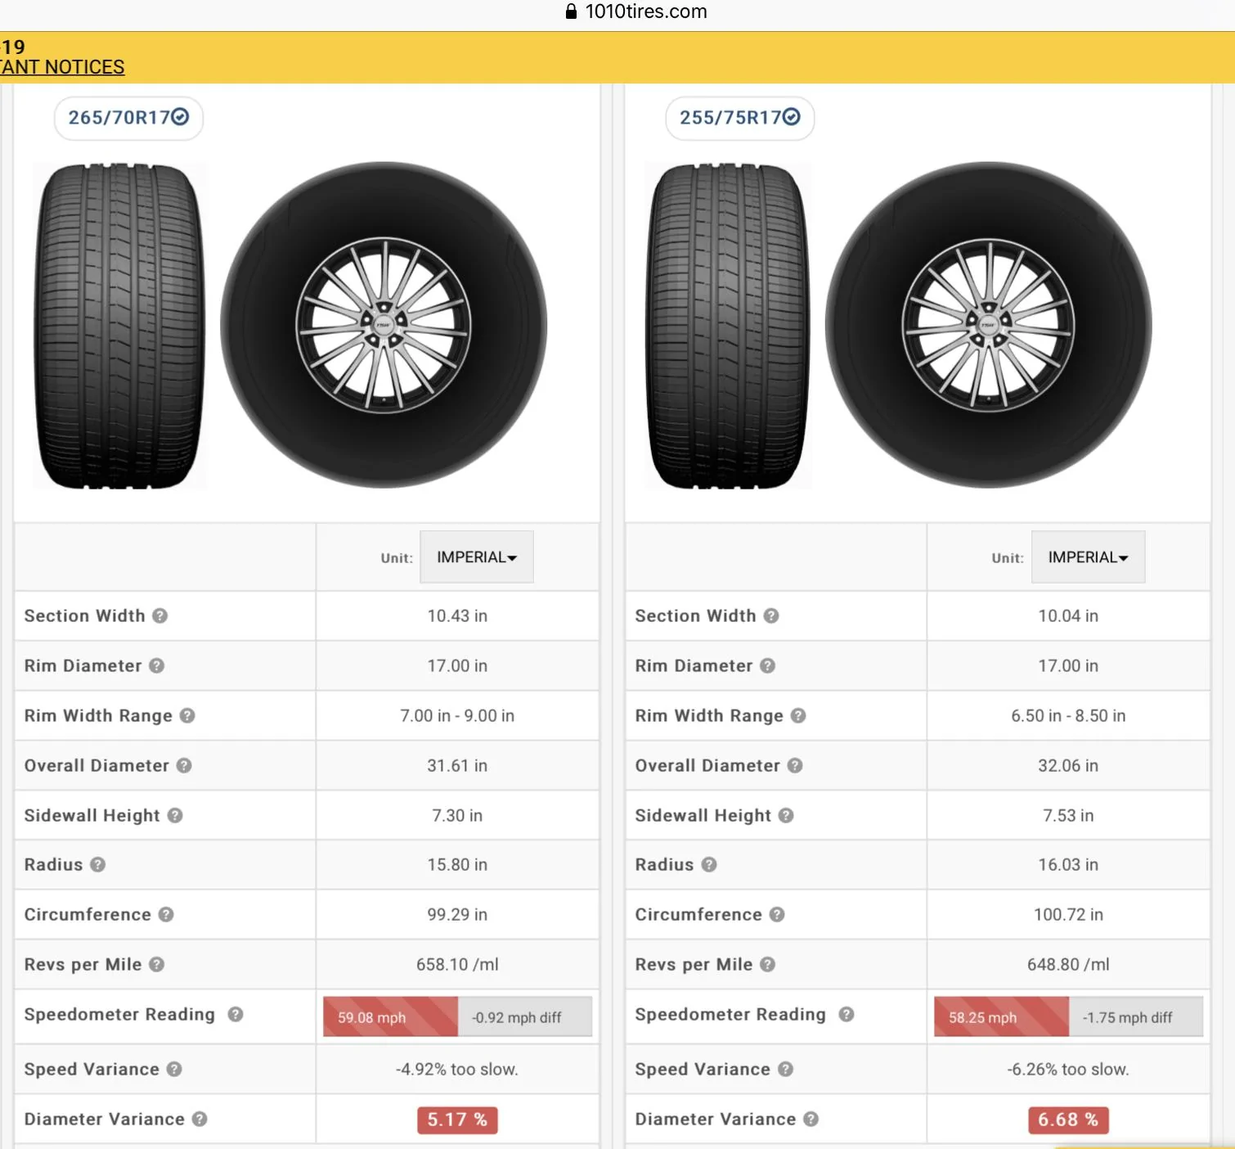Click help icon next to right Rim Width Range
Screen dimensions: 1235x1149
coord(798,715)
